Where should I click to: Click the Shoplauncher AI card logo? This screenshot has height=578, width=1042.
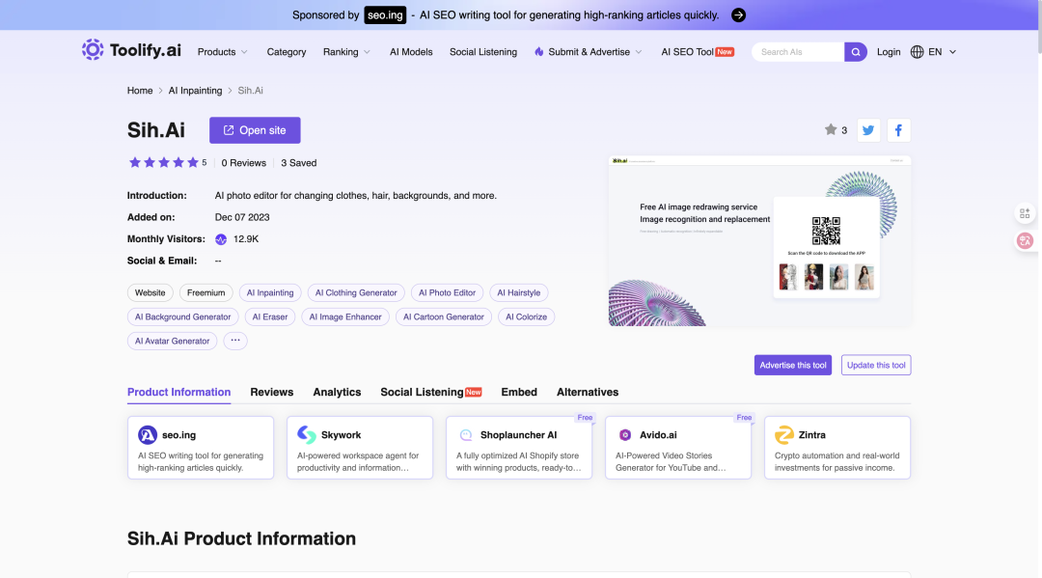coord(466,434)
